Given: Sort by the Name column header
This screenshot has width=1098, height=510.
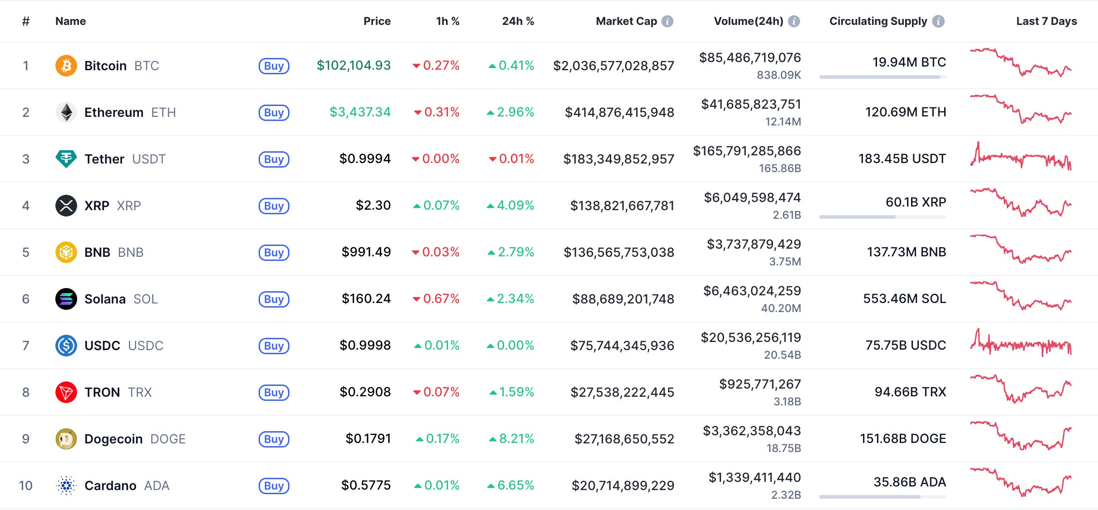Looking at the screenshot, I should (70, 21).
